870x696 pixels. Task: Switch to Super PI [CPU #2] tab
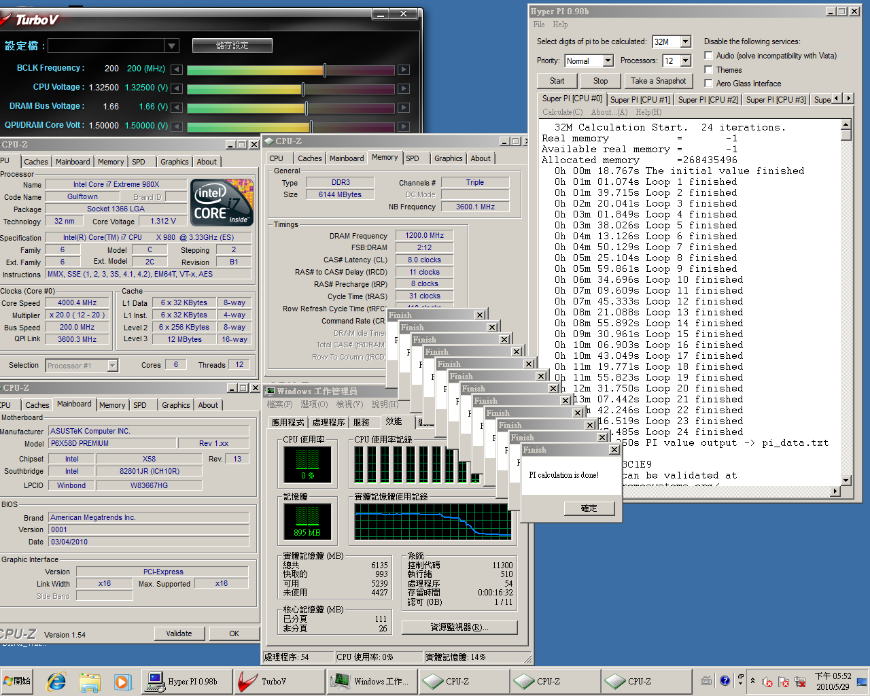708,99
